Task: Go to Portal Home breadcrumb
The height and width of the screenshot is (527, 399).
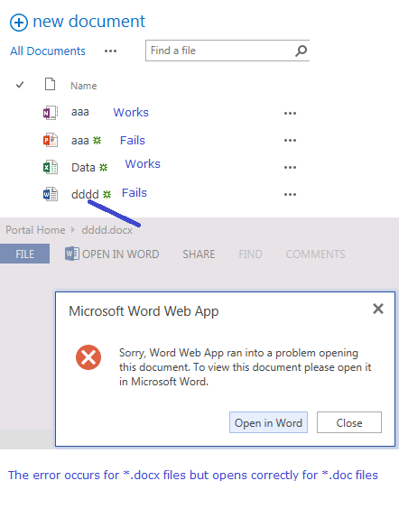Action: click(x=35, y=230)
